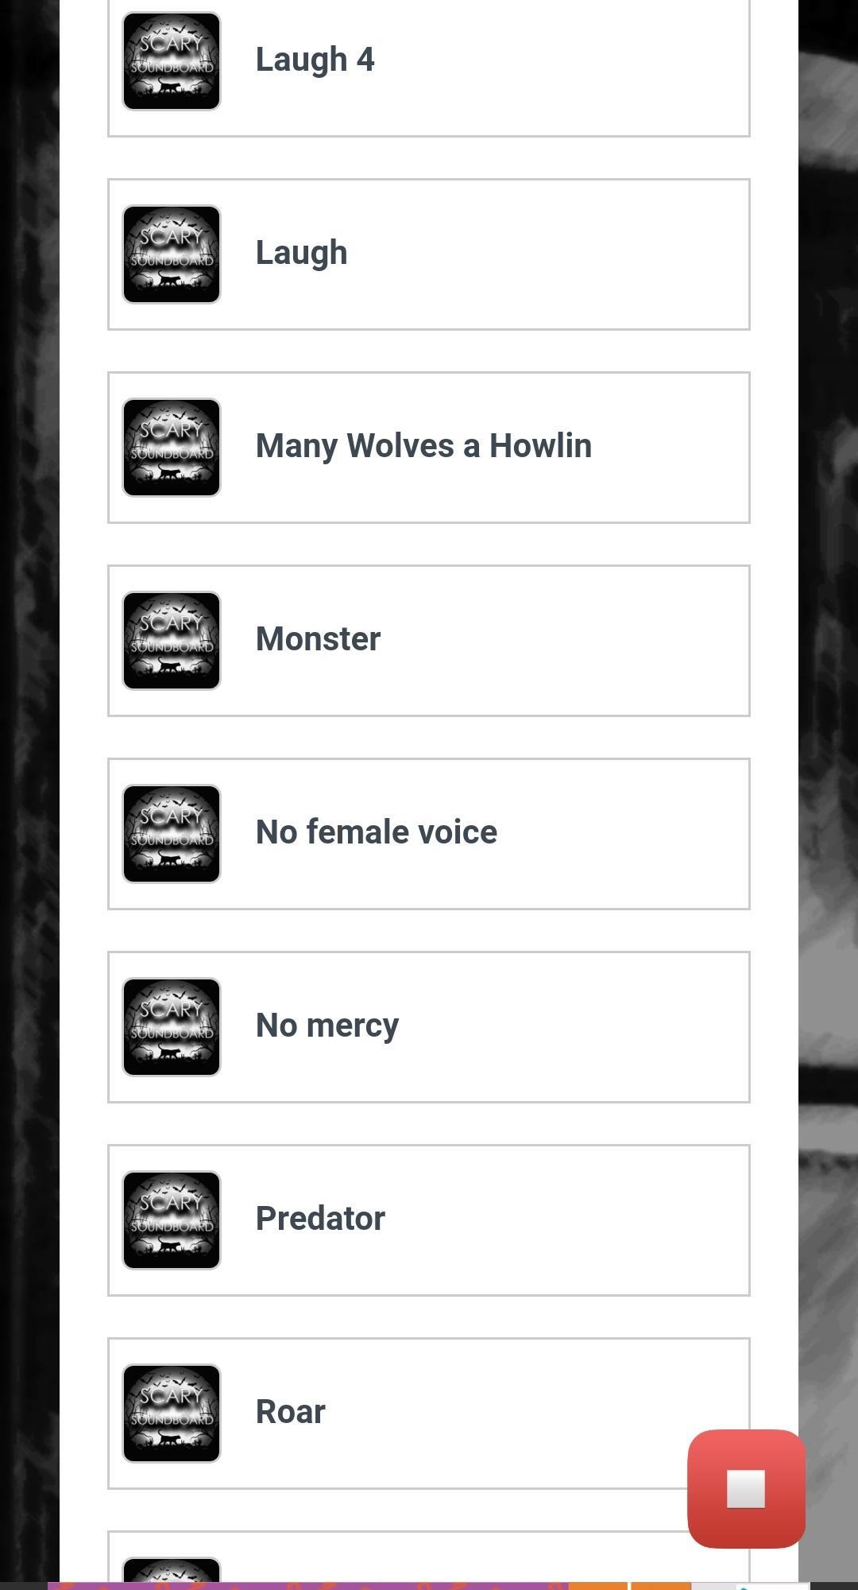Select the No female voice label
858x1590 pixels.
point(377,832)
